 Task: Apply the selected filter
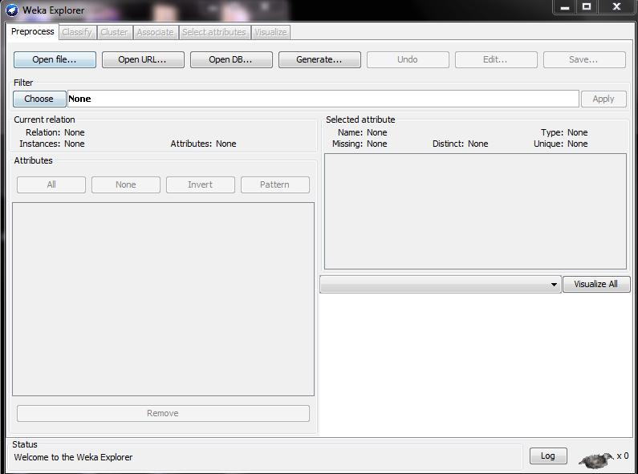(603, 99)
